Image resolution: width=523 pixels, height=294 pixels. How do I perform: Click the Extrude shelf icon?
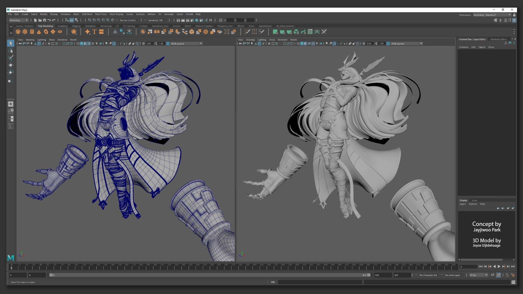(x=178, y=32)
